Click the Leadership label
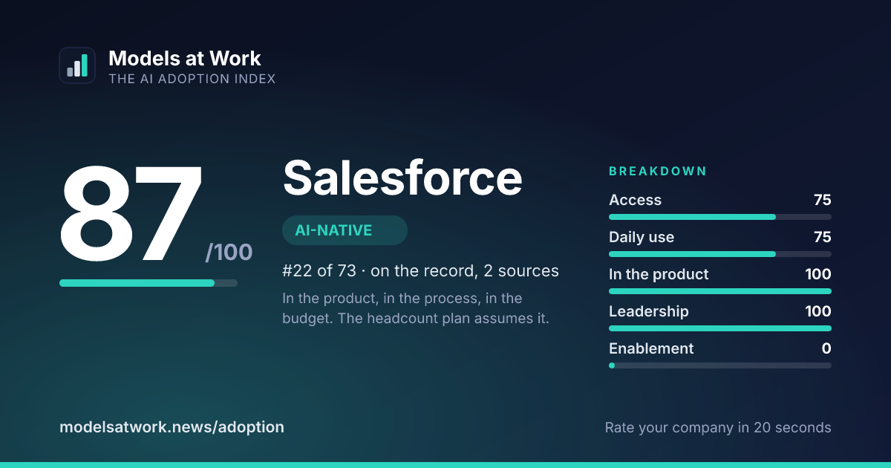The width and height of the screenshot is (891, 468). [649, 311]
